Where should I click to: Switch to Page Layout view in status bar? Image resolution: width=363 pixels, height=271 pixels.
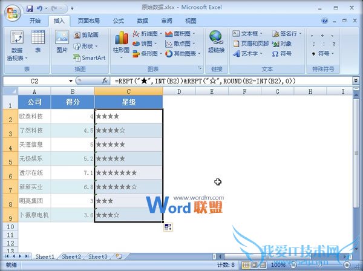coord(255,265)
